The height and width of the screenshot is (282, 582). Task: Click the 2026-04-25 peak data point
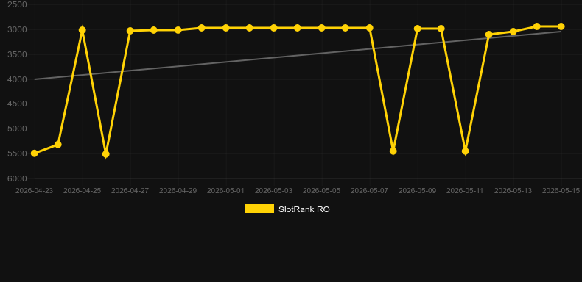pyautogui.click(x=83, y=30)
